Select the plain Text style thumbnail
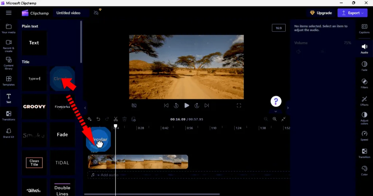373x196 pixels. coord(34,43)
